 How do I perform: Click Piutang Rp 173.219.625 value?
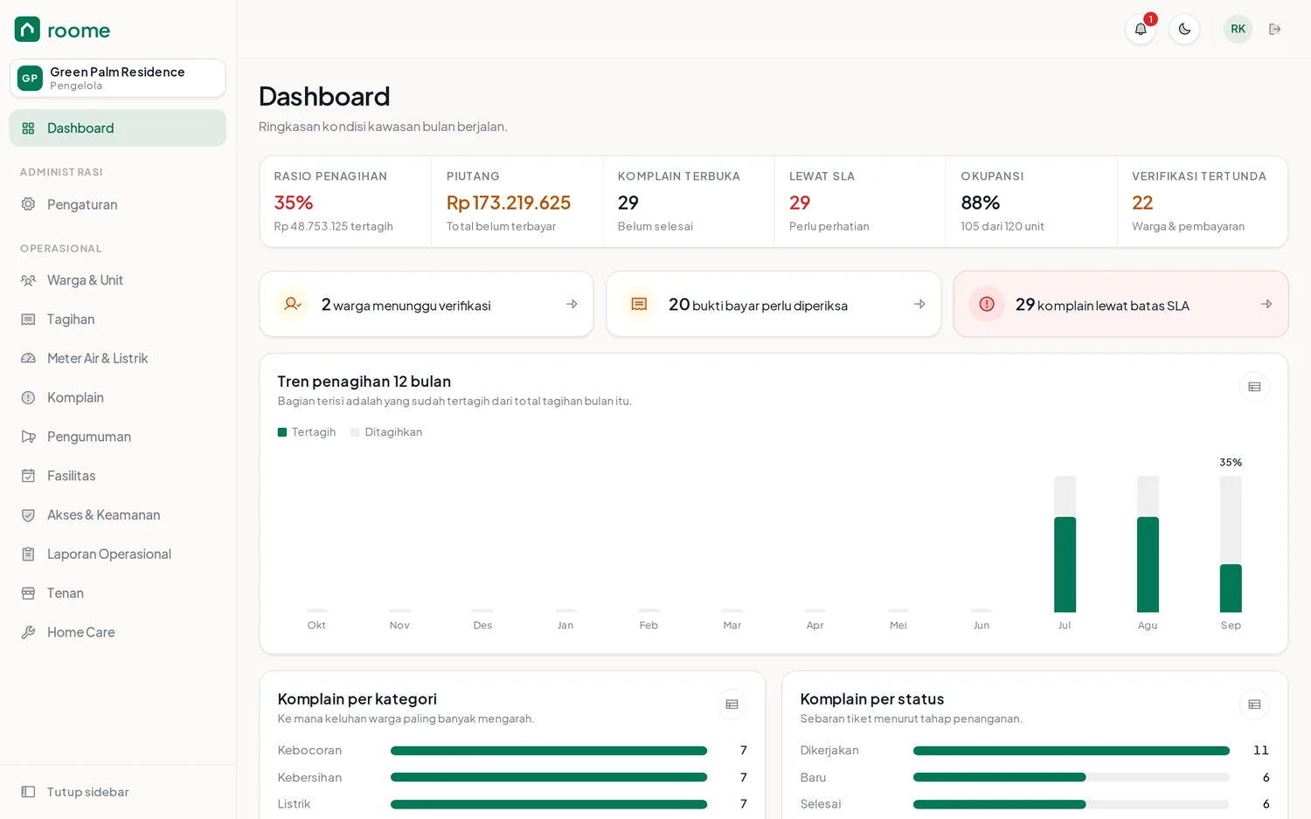tap(509, 203)
